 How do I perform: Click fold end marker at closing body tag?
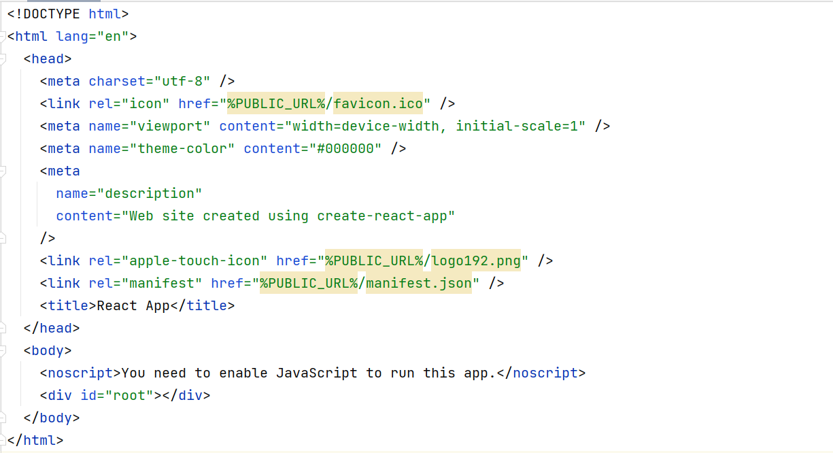click(x=3, y=418)
